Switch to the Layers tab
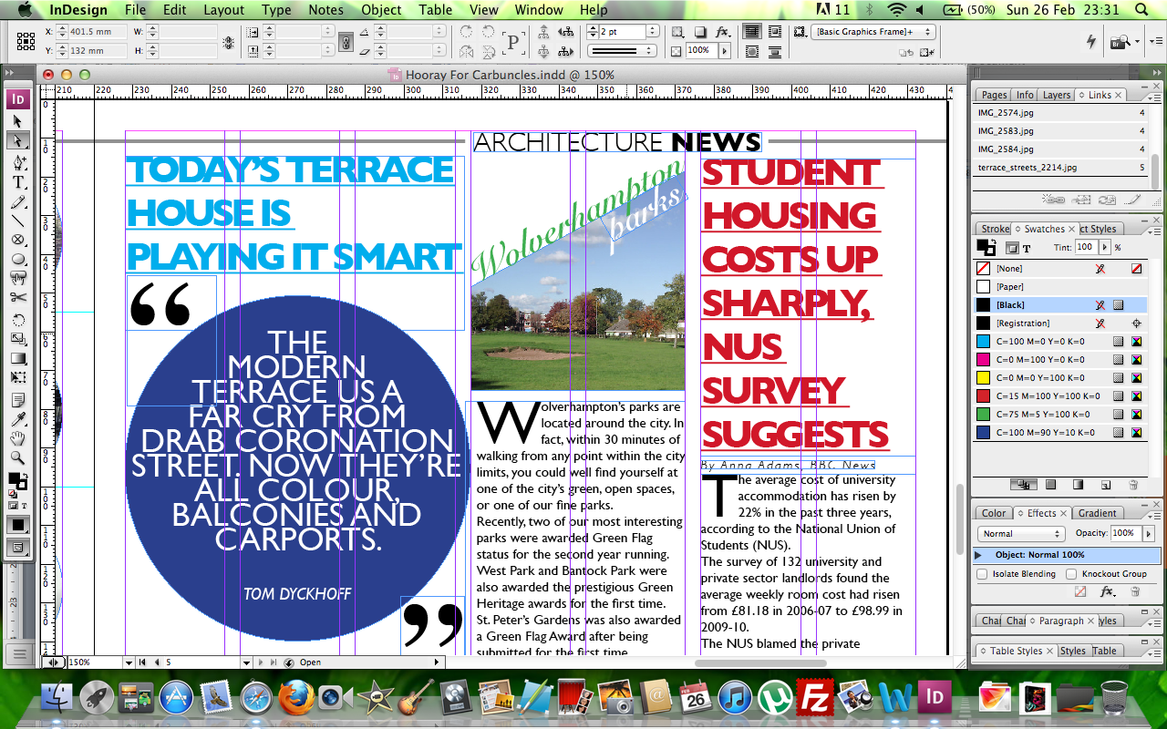 click(x=1056, y=95)
